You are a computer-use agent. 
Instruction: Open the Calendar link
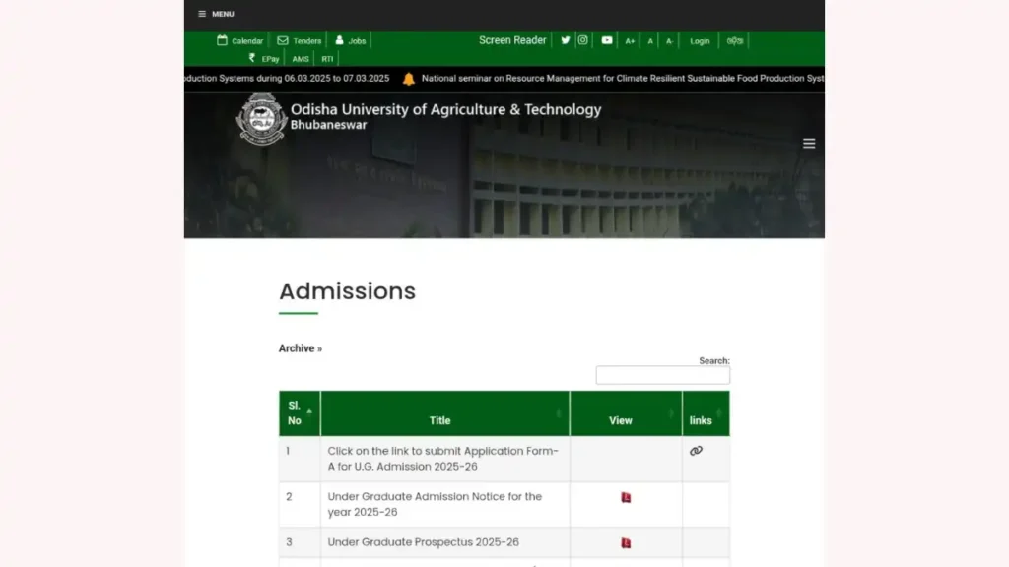[240, 40]
